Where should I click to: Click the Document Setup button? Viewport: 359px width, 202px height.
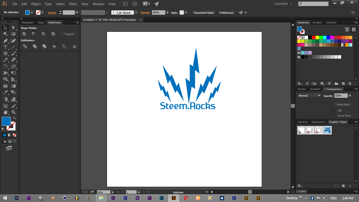coord(204,13)
